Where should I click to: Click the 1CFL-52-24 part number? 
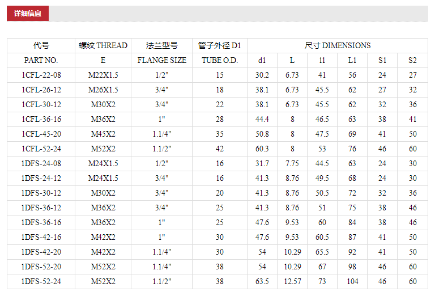point(41,149)
